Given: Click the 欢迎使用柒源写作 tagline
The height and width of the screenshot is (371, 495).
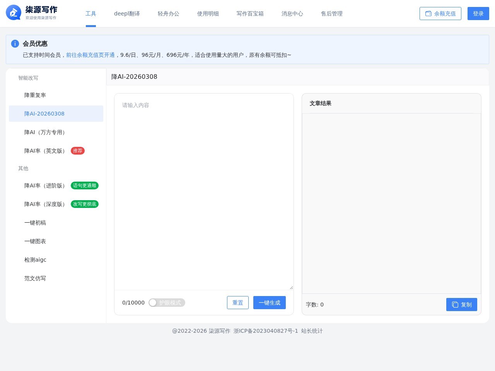Looking at the screenshot, I should click(41, 18).
